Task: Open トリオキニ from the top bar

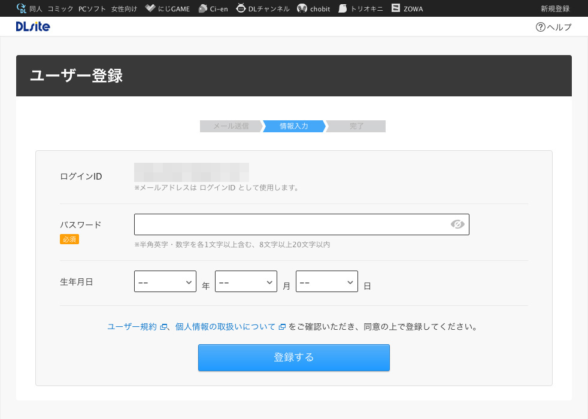Action: pyautogui.click(x=360, y=8)
